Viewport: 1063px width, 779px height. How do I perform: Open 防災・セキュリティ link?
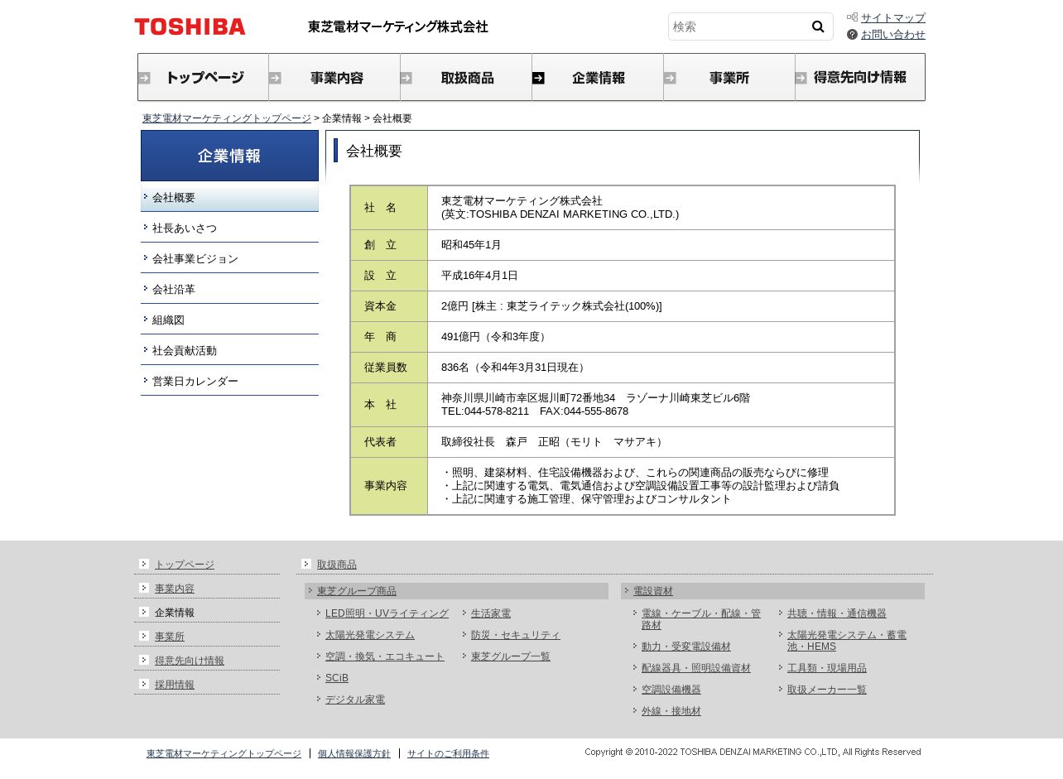tap(516, 635)
